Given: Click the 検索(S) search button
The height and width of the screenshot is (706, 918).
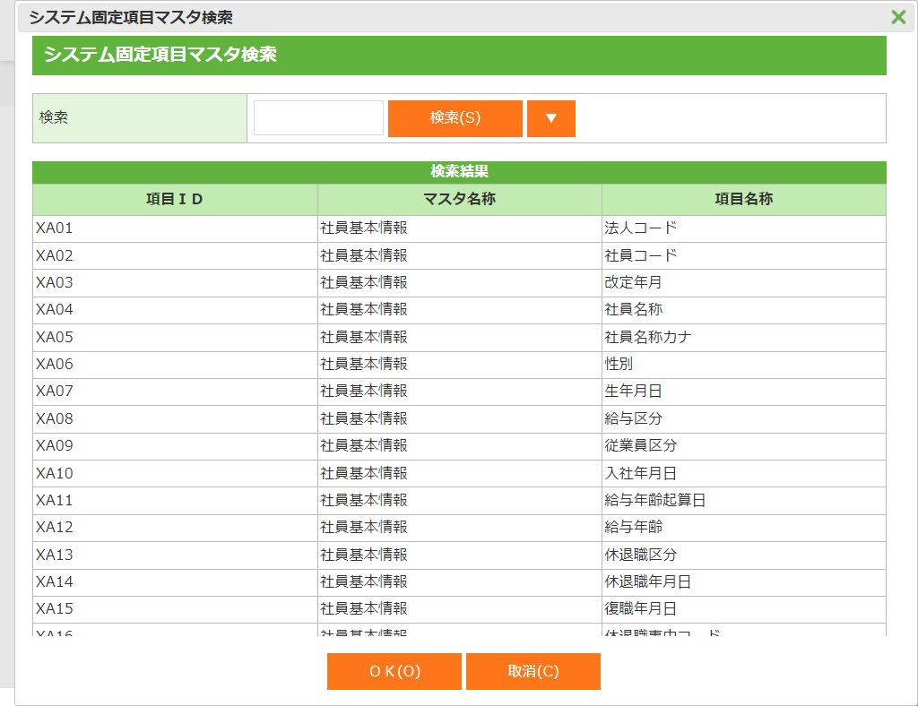Looking at the screenshot, I should pos(455,118).
